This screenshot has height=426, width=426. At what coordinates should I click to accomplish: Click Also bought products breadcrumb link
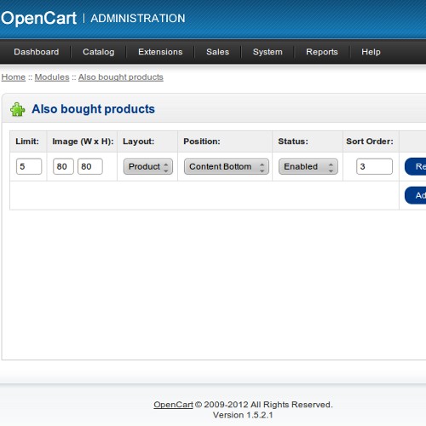(x=121, y=77)
